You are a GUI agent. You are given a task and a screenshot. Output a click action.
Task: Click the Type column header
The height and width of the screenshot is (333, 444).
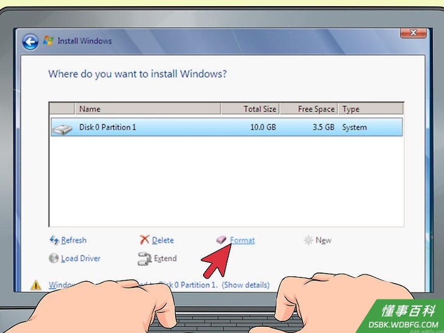point(371,109)
